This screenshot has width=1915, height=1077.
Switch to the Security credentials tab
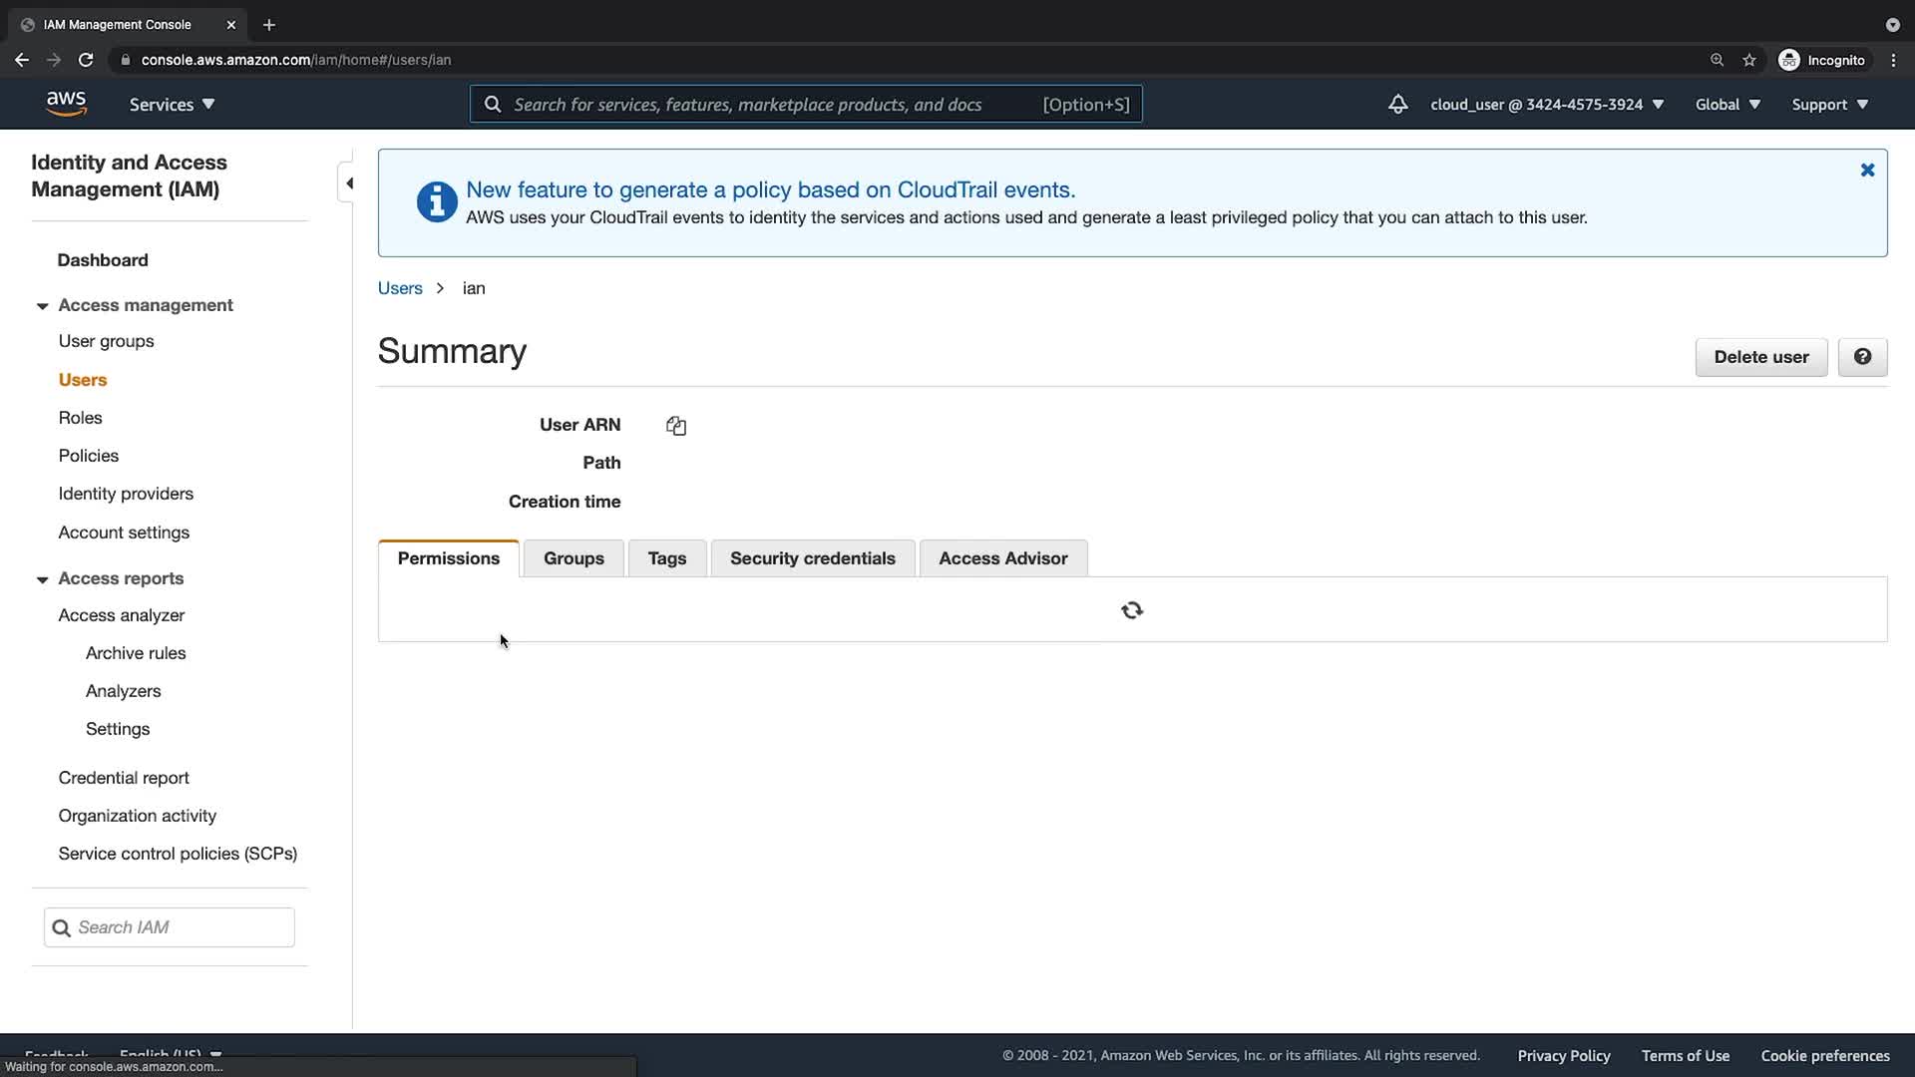tap(812, 558)
